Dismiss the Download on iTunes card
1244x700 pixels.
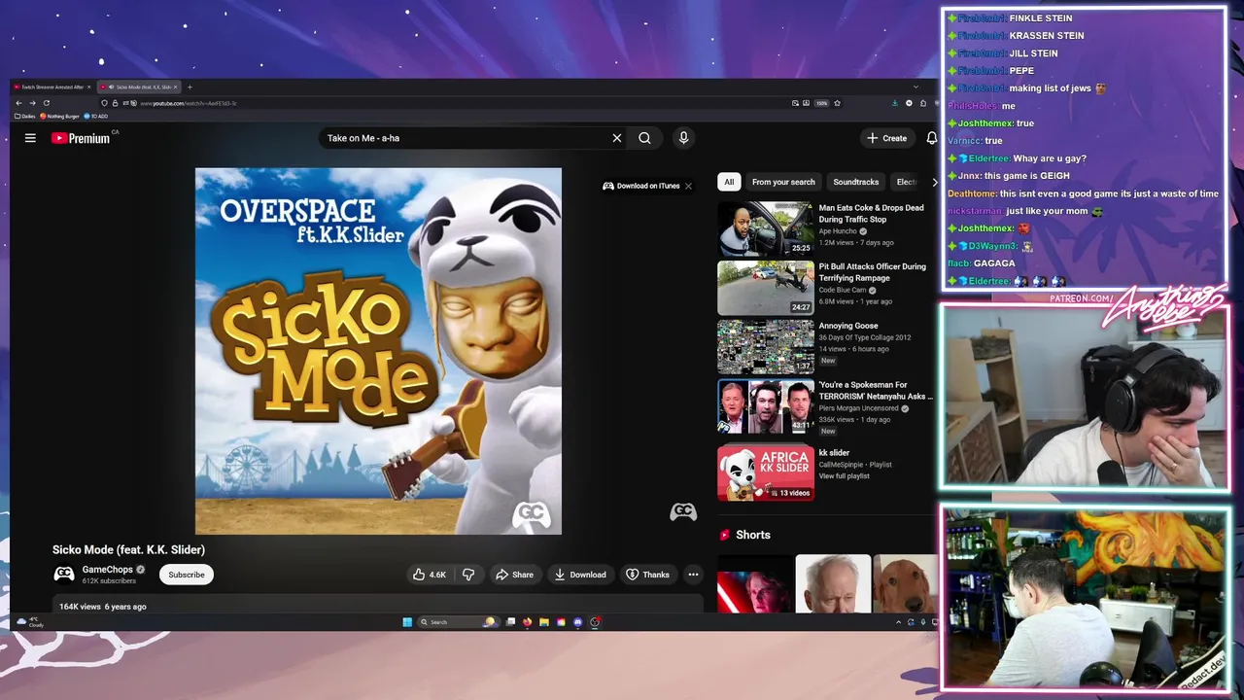pyautogui.click(x=688, y=186)
